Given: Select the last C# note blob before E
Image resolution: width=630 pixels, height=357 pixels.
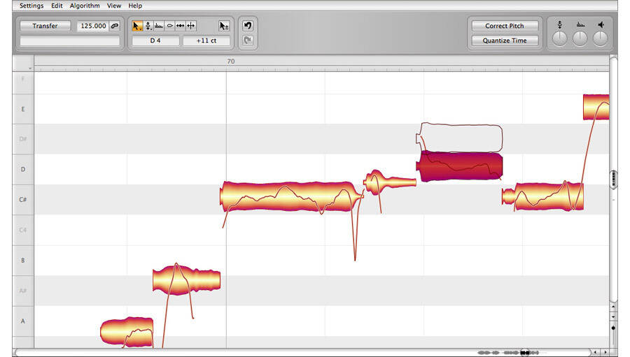Looking at the screenshot, I should (542, 196).
